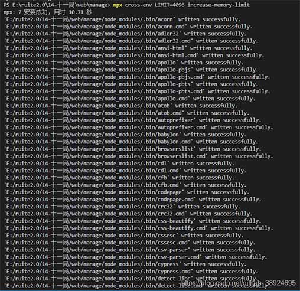300x291 pixels.
Task: Click the css-beautify.cmd output line
Action: tap(139, 228)
